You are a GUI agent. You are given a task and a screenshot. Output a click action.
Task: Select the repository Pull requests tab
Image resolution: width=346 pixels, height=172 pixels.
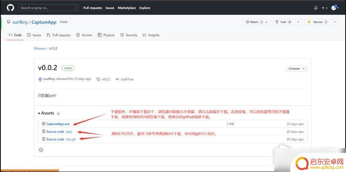point(59,35)
